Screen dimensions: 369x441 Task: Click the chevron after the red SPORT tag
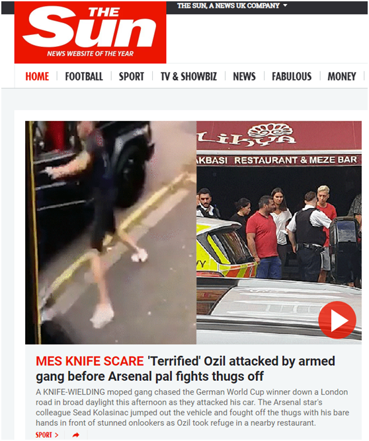tap(57, 435)
